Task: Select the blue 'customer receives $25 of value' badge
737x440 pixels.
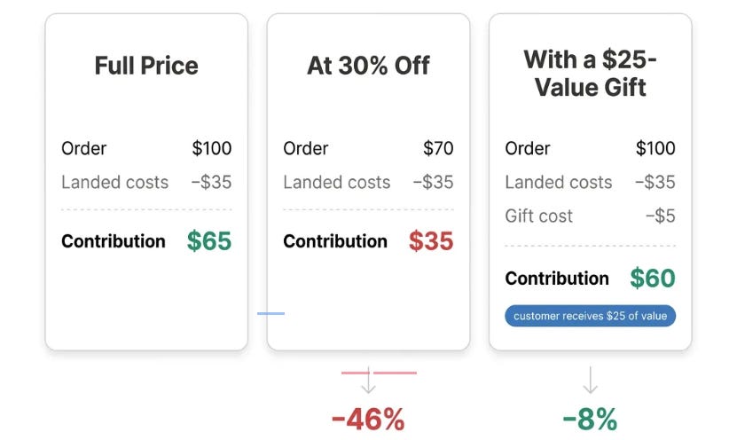Action: [590, 316]
